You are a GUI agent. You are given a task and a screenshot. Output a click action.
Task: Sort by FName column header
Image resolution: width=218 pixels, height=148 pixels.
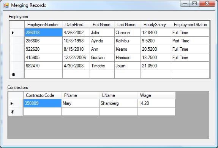click(x=80, y=95)
